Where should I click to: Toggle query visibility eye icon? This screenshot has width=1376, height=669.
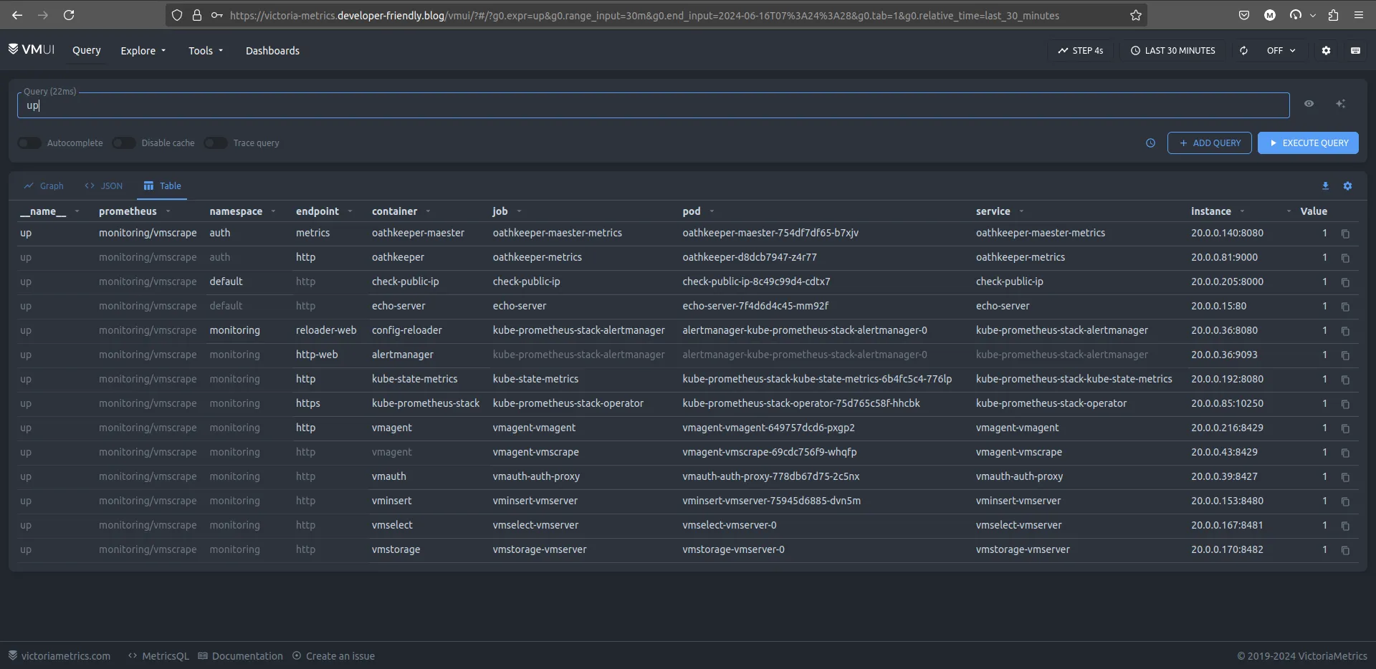click(x=1309, y=104)
